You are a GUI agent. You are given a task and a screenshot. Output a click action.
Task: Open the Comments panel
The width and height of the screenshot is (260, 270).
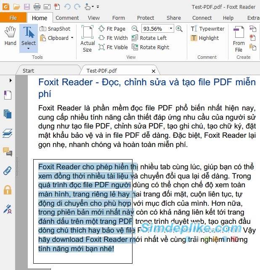8,152
